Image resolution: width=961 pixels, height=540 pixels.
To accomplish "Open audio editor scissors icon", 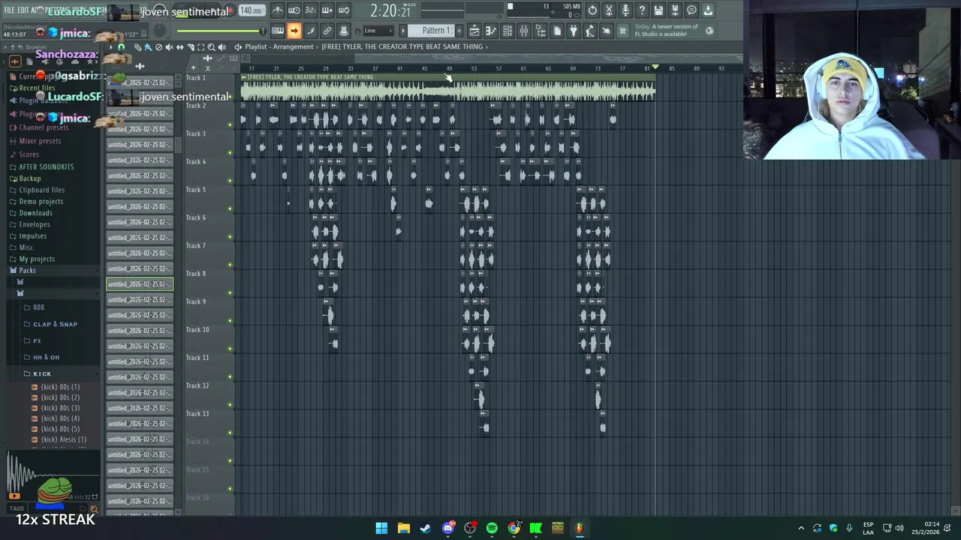I will click(x=609, y=10).
